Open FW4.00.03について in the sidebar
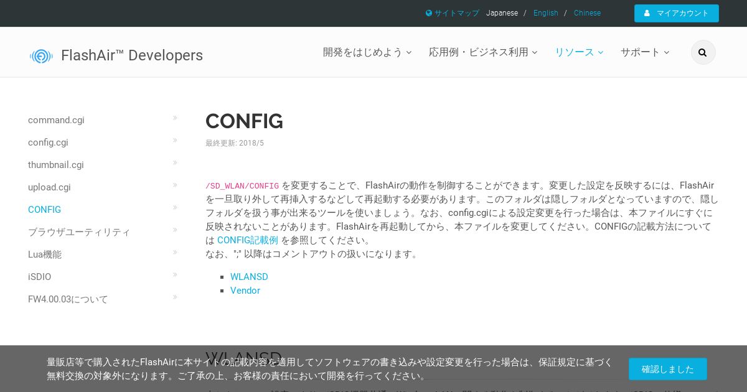This screenshot has height=392, width=747. pos(68,299)
